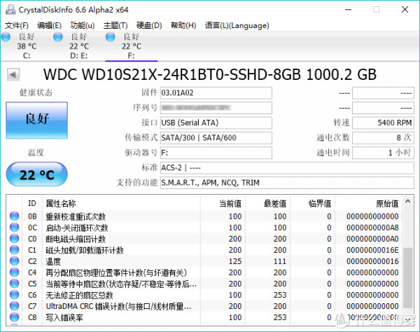Image resolution: width=420 pixels, height=332 pixels.
Task: Select the 无法修正的扇区总数 row
Action: 204,295
